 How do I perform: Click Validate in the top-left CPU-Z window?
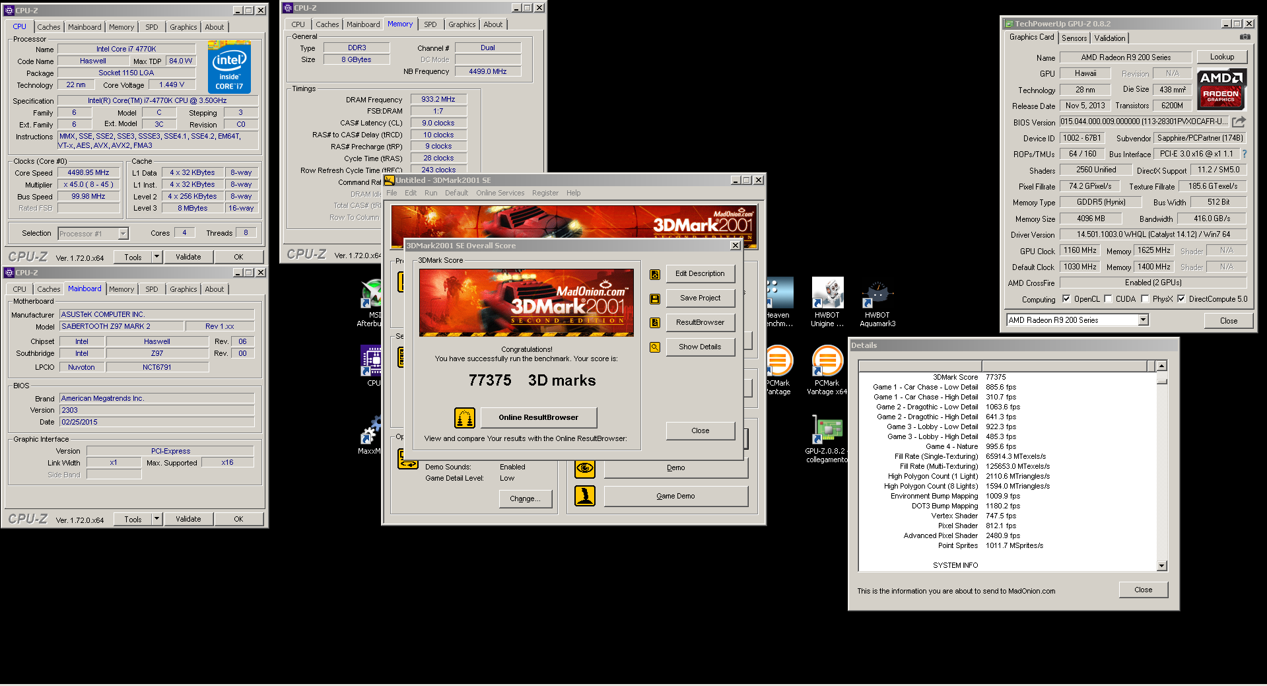click(188, 257)
